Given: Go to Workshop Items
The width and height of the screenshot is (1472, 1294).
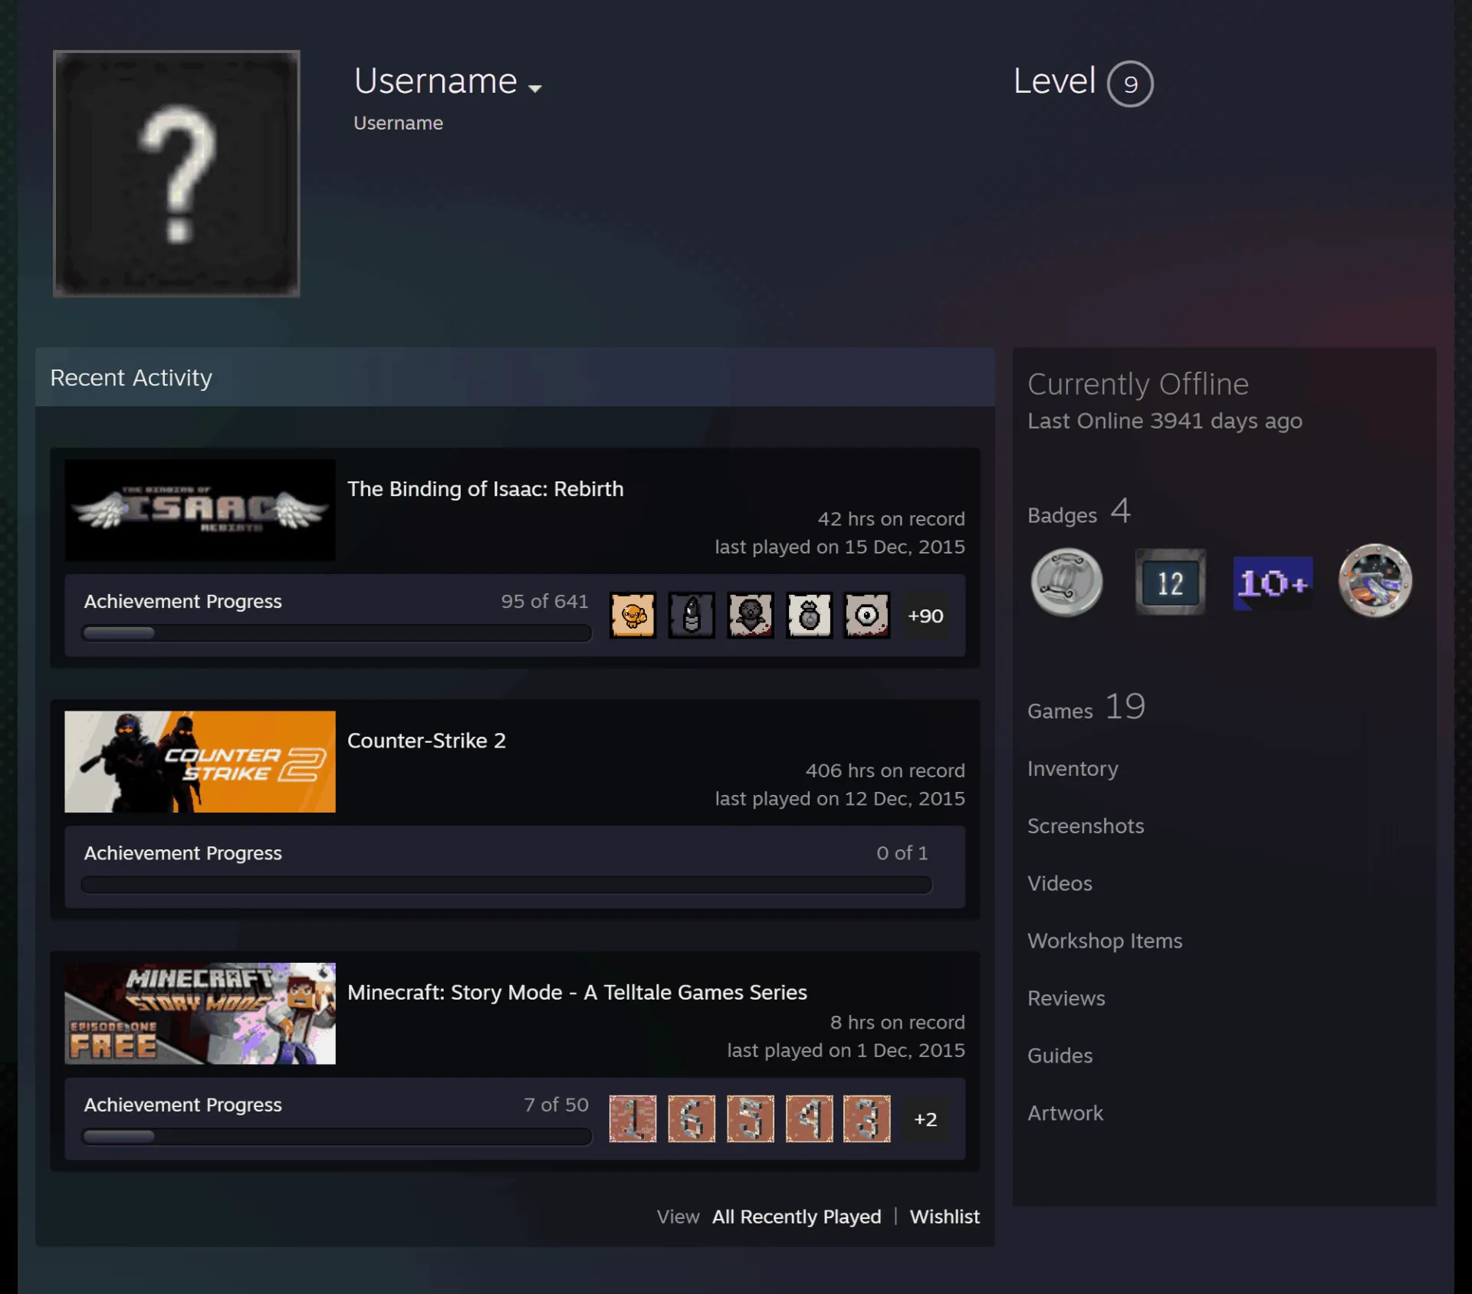Looking at the screenshot, I should tap(1105, 941).
